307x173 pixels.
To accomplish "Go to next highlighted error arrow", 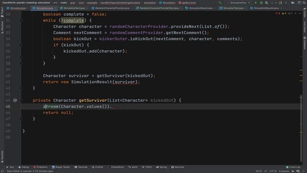I will click(x=300, y=13).
